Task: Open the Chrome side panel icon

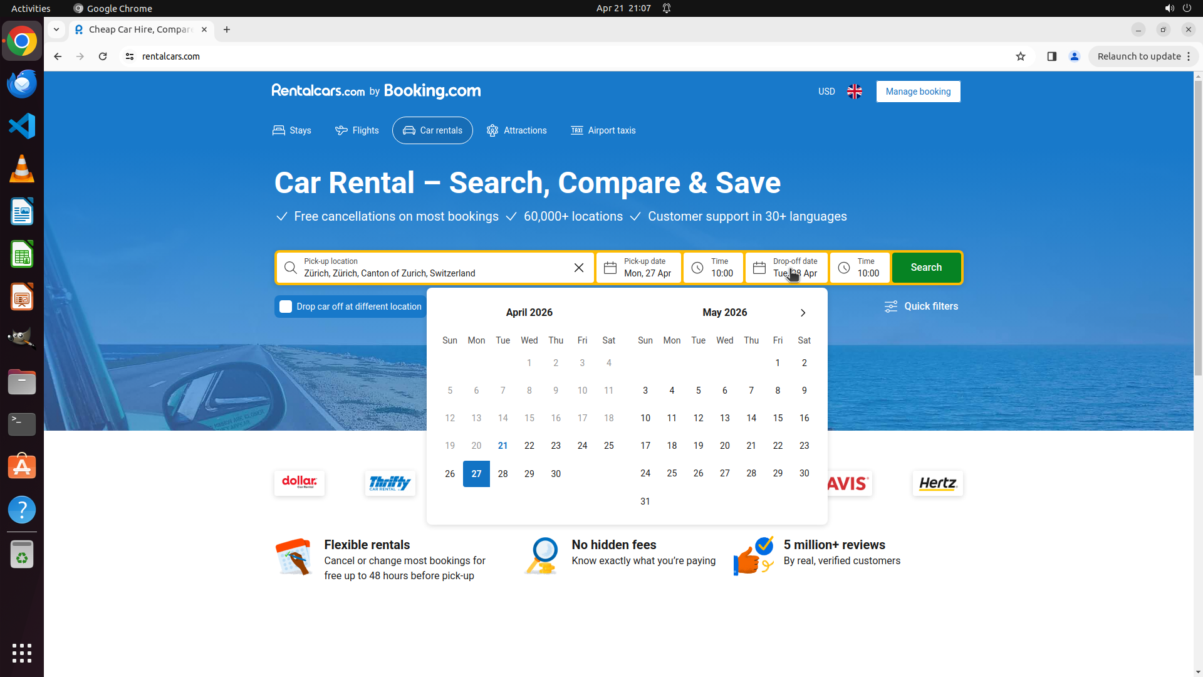Action: [x=1051, y=56]
